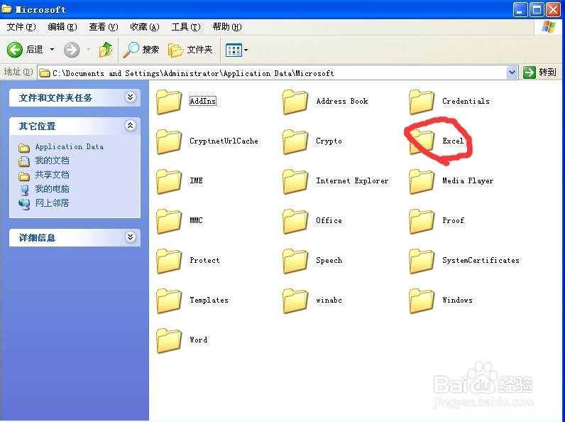
Task: Open the 文件(F) menu
Action: (21, 27)
